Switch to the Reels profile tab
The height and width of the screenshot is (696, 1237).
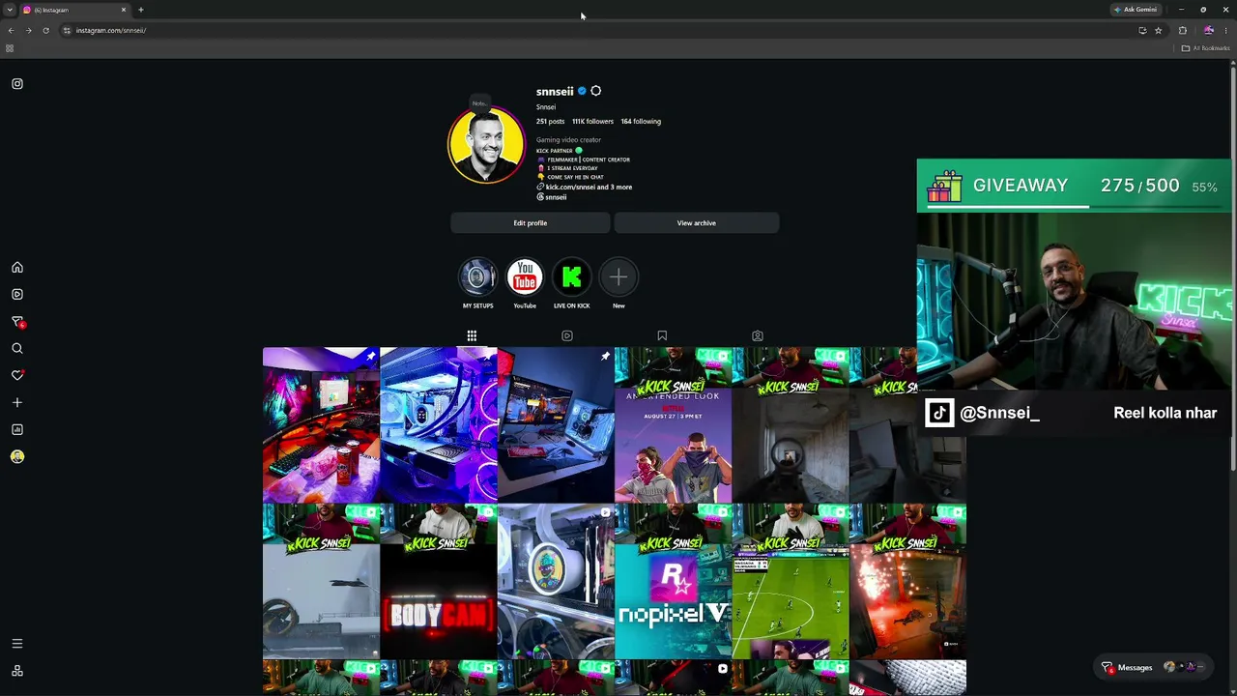567,336
